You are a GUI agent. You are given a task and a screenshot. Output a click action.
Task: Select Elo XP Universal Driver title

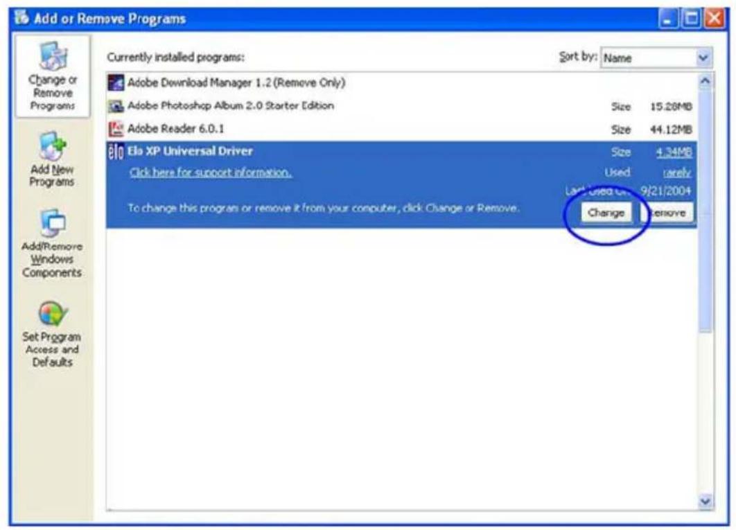pos(190,151)
